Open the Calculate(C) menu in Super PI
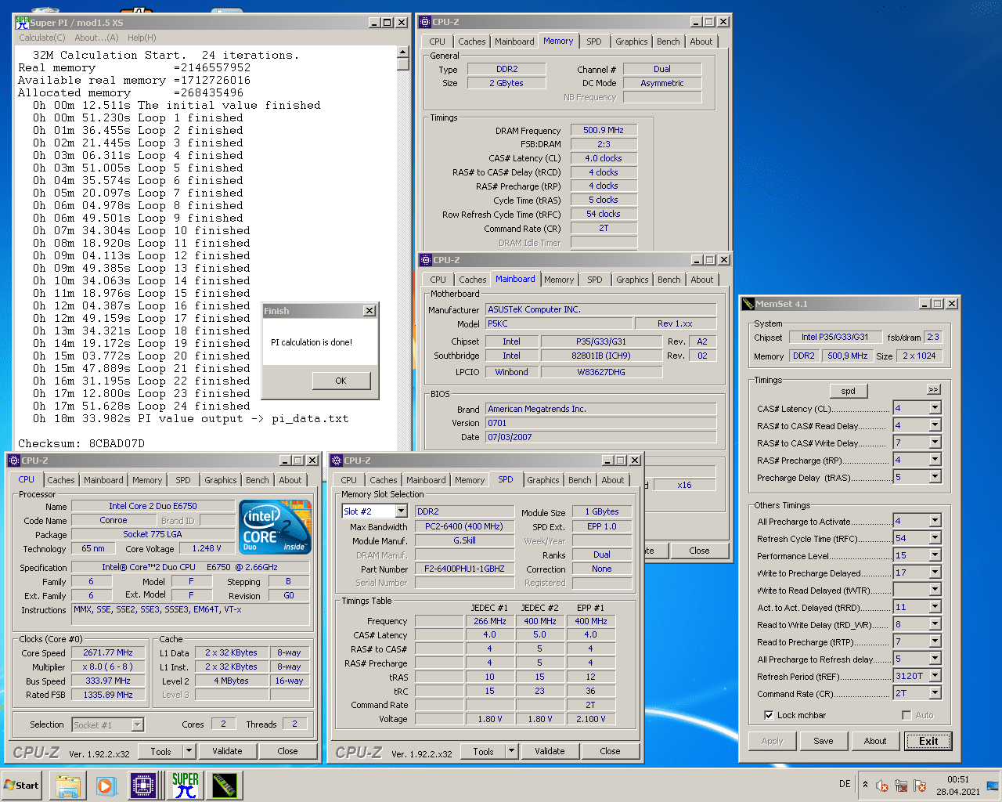The height and width of the screenshot is (802, 1002). pyautogui.click(x=42, y=38)
